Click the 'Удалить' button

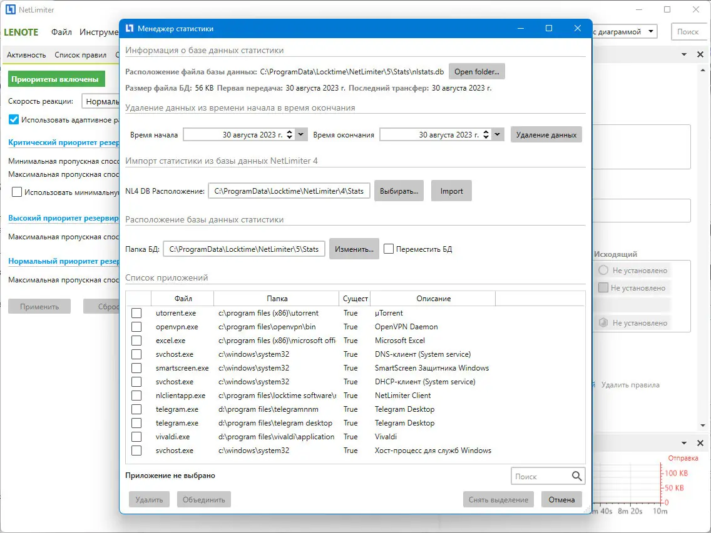tap(149, 499)
